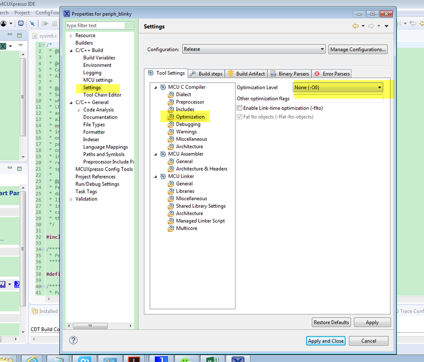Click the Build Artifact trophy icon
The height and width of the screenshot is (362, 424).
[230, 74]
